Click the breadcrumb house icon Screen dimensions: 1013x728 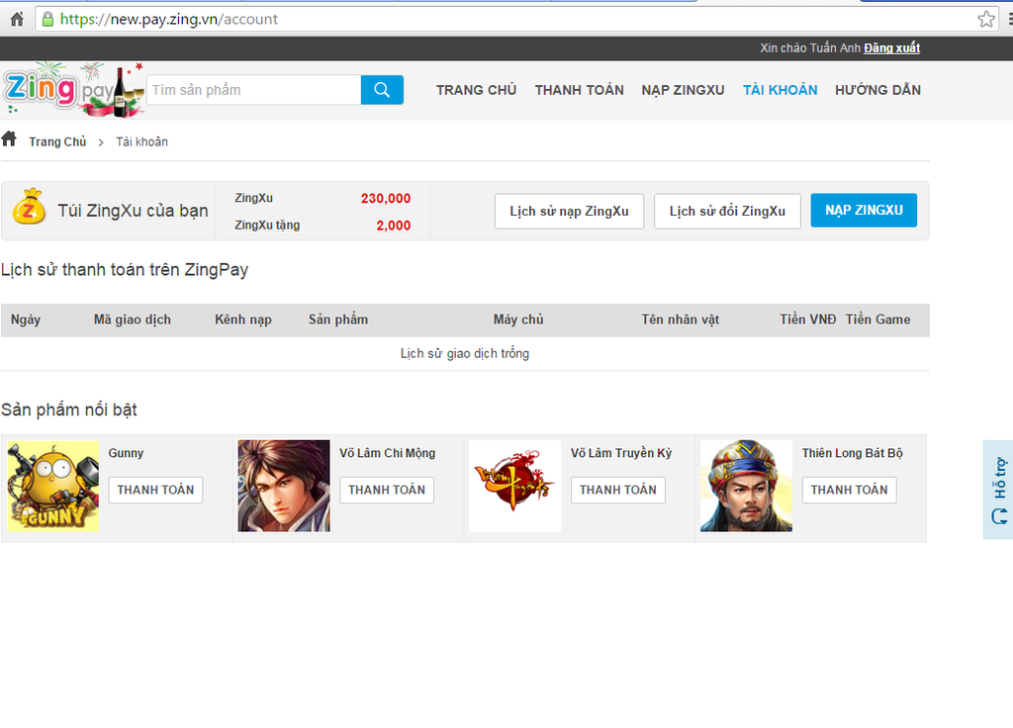point(9,138)
